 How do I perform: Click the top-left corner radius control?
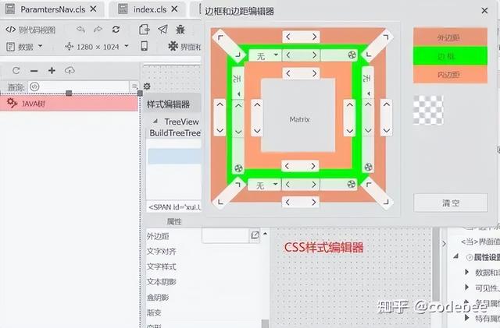(229, 46)
